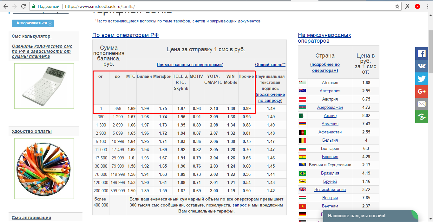Open Азербайджан country link
Viewport: 433px width, 222px height.
330,107
